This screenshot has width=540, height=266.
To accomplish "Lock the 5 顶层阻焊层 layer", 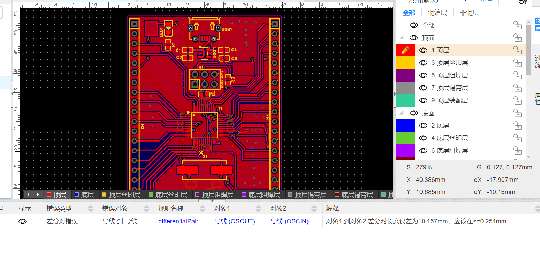I will [517, 75].
